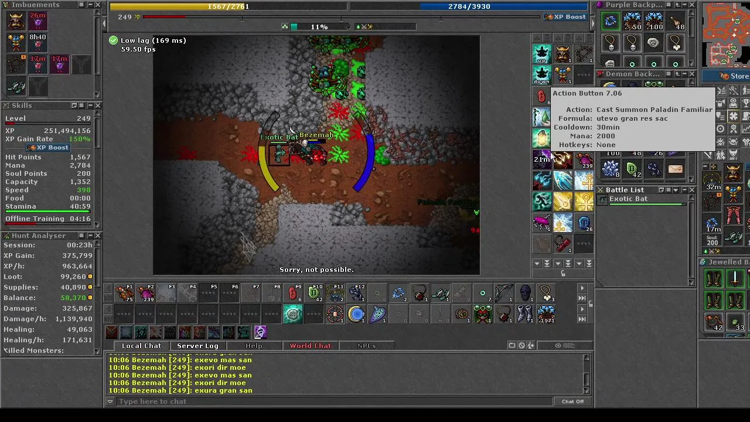Toggle the XP Boost button in the top bar
This screenshot has width=750, height=422.
(x=565, y=17)
